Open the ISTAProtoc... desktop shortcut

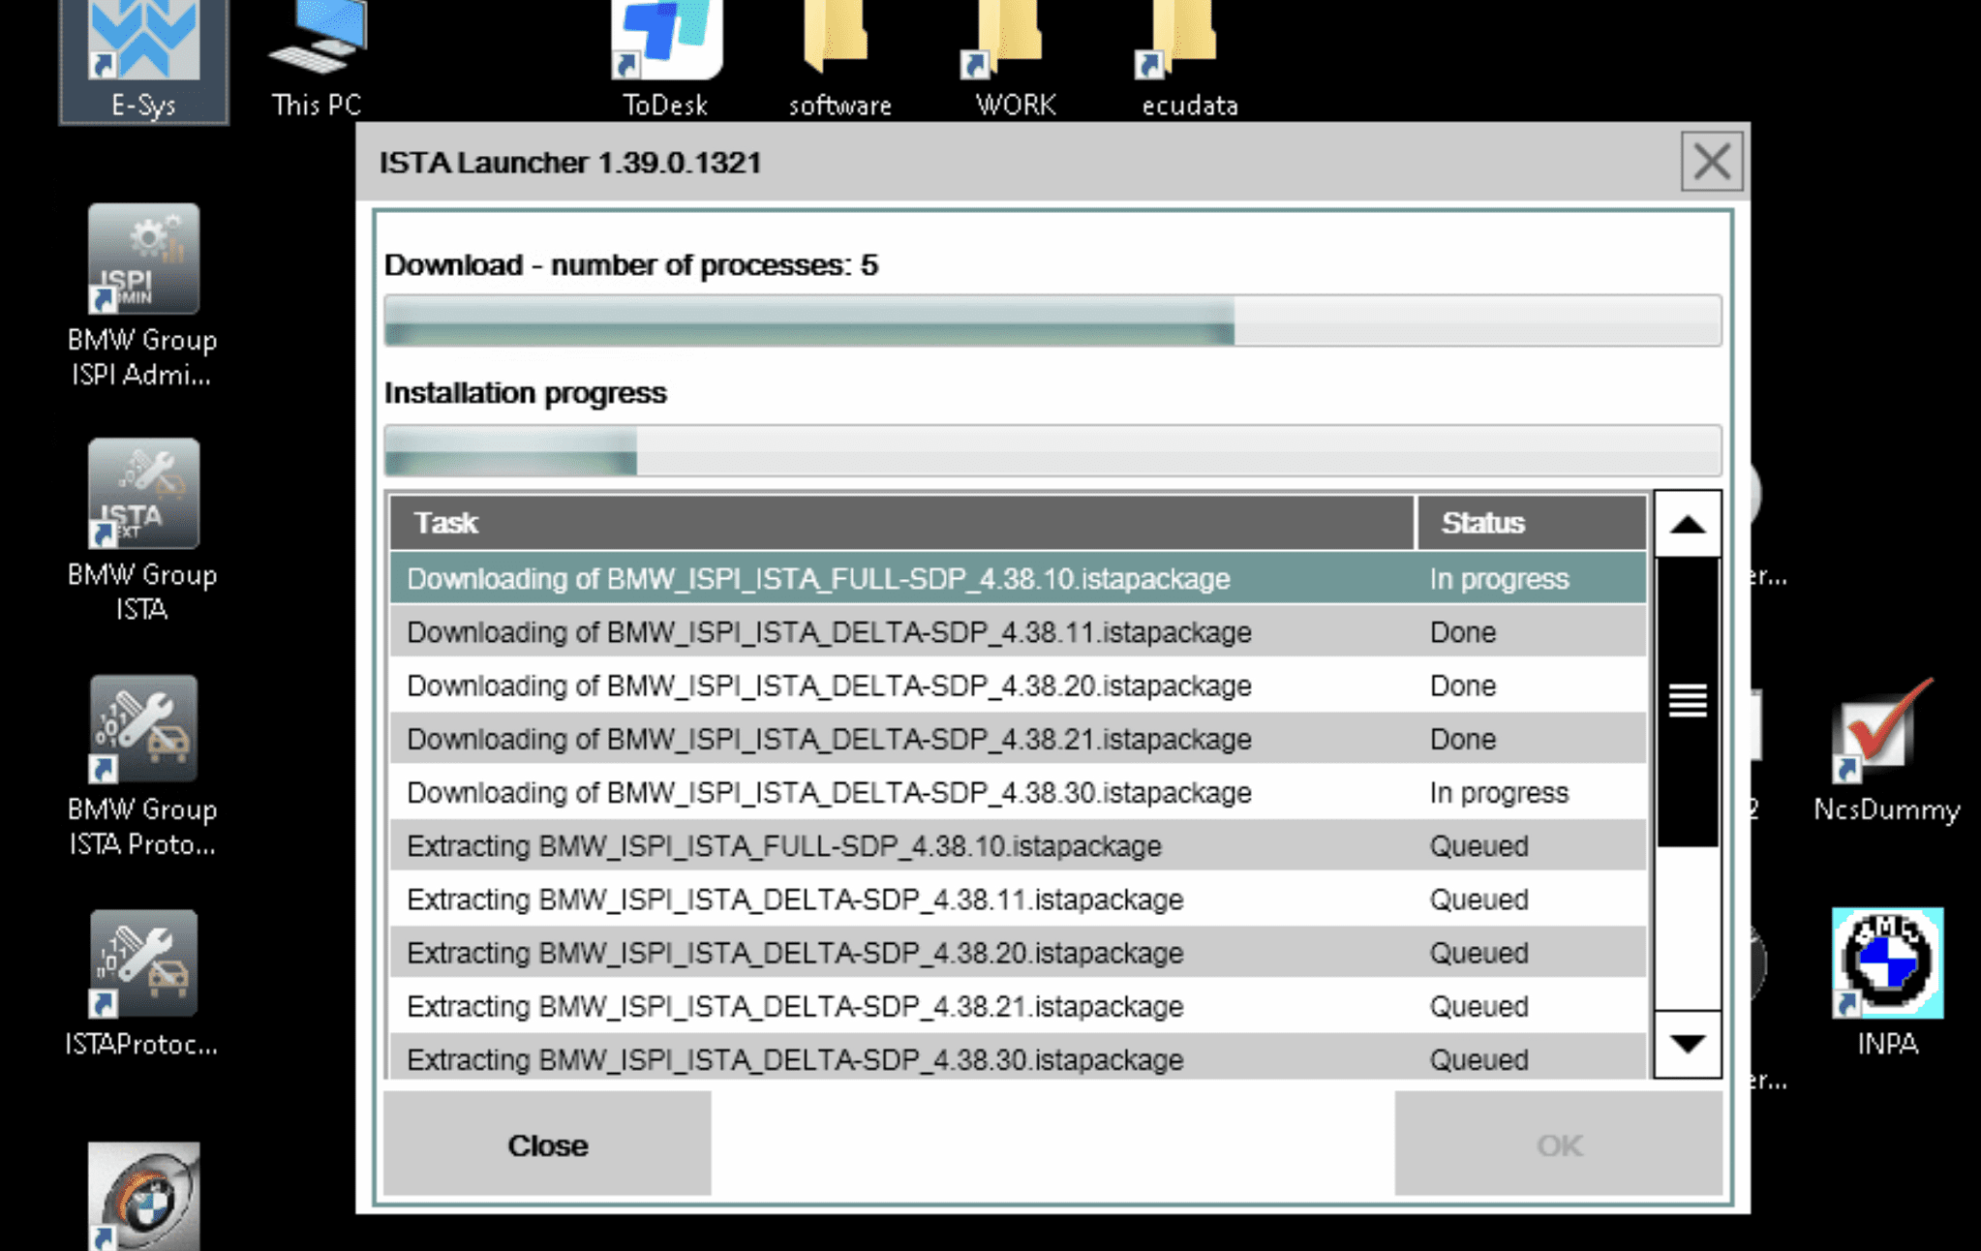[142, 984]
